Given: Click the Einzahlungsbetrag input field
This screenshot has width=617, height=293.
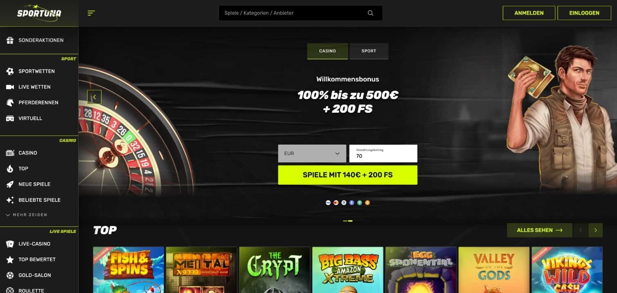Looking at the screenshot, I should point(383,154).
